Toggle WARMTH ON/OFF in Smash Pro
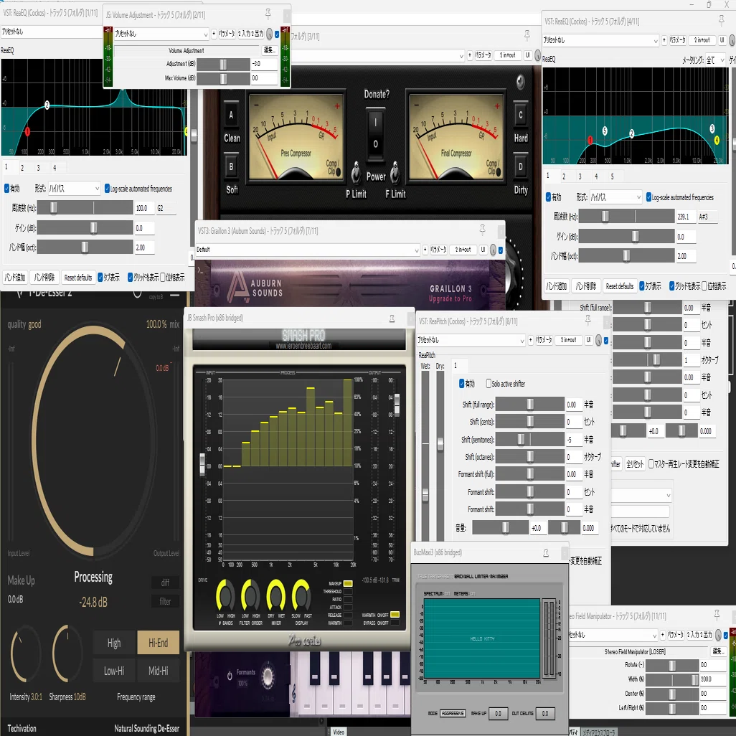The image size is (736, 736). (x=395, y=615)
